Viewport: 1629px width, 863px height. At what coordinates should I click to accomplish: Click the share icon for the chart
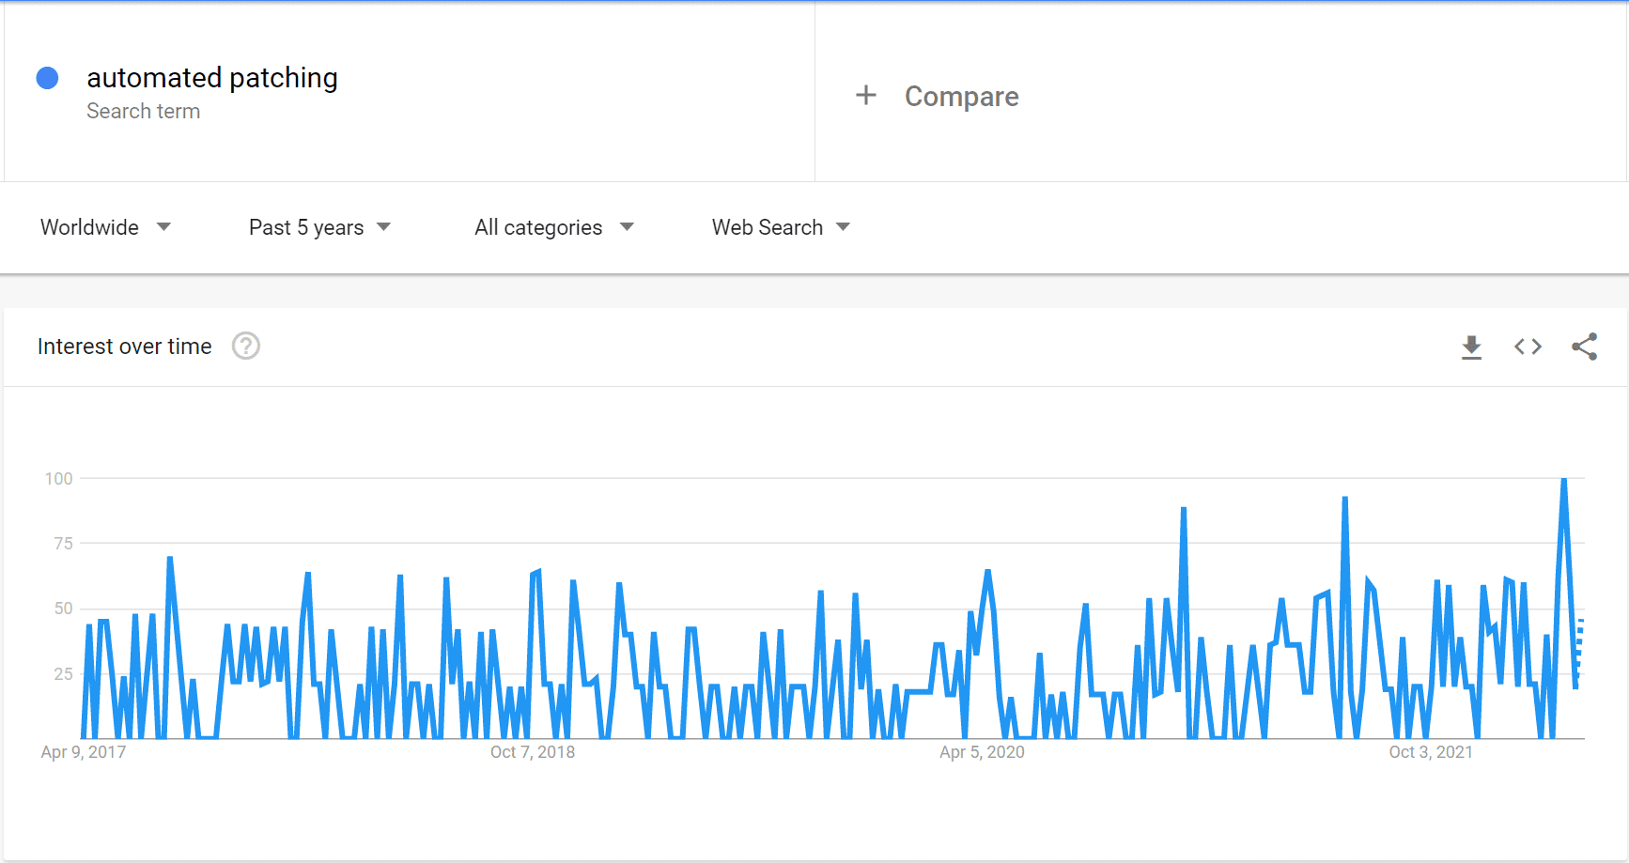(x=1584, y=347)
